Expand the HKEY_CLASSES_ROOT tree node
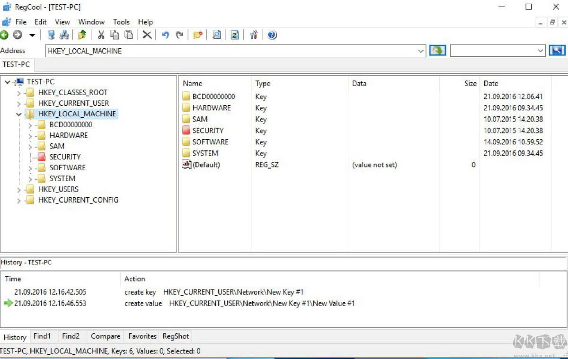Image resolution: width=568 pixels, height=359 pixels. [19, 93]
